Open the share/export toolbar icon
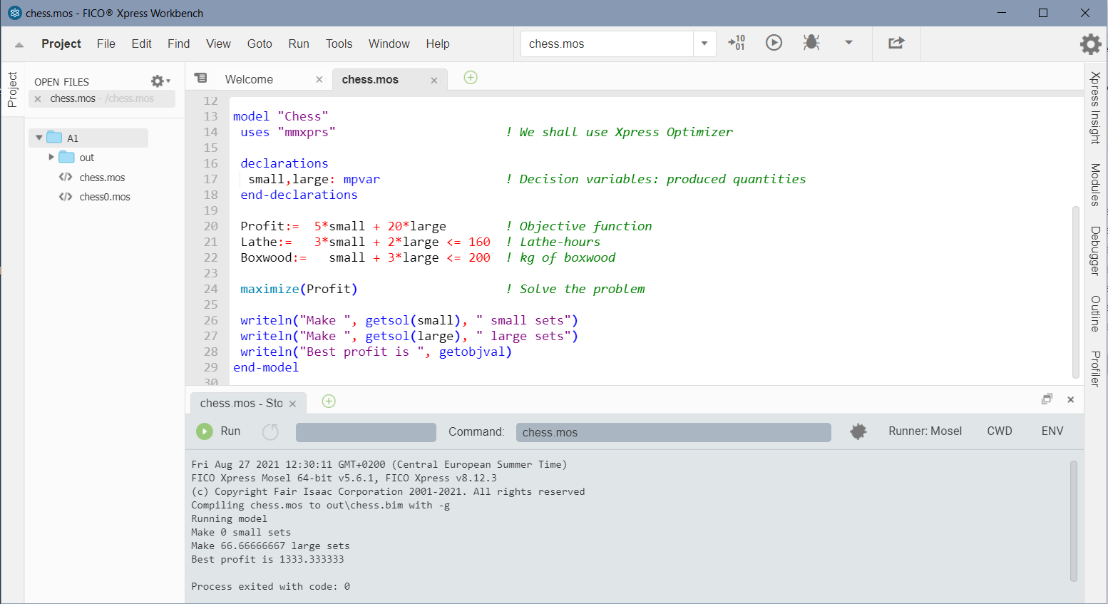1108x604 pixels. [x=896, y=43]
